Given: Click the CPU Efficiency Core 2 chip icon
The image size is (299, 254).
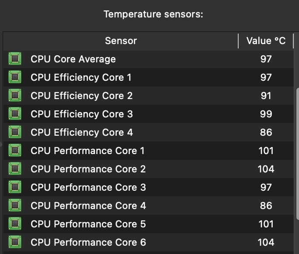Looking at the screenshot, I should pos(15,96).
